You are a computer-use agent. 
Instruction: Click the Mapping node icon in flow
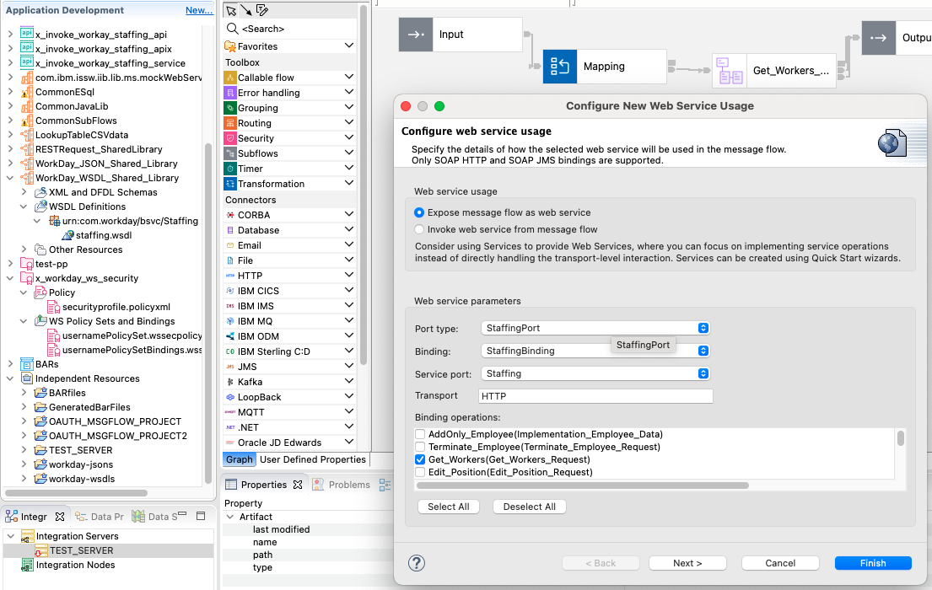560,66
